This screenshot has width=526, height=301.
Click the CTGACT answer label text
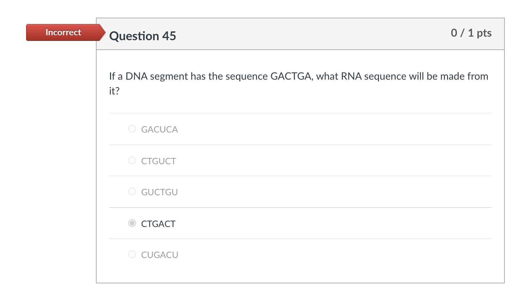click(158, 224)
